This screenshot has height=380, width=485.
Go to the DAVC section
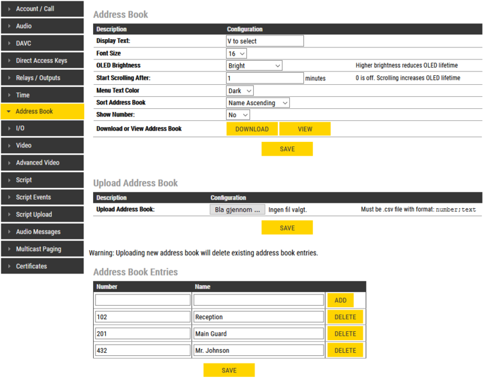click(x=42, y=43)
